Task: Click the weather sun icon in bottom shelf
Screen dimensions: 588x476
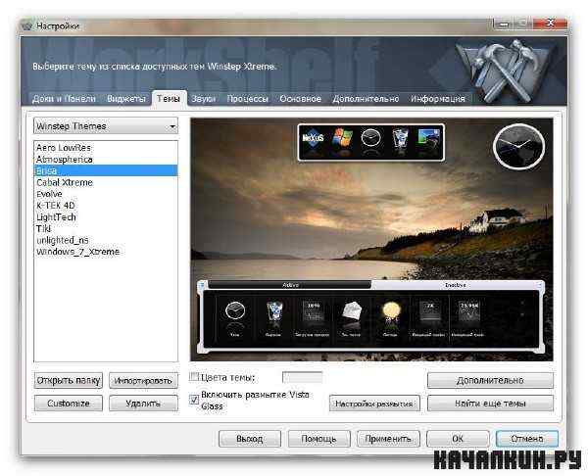Action: coord(391,311)
